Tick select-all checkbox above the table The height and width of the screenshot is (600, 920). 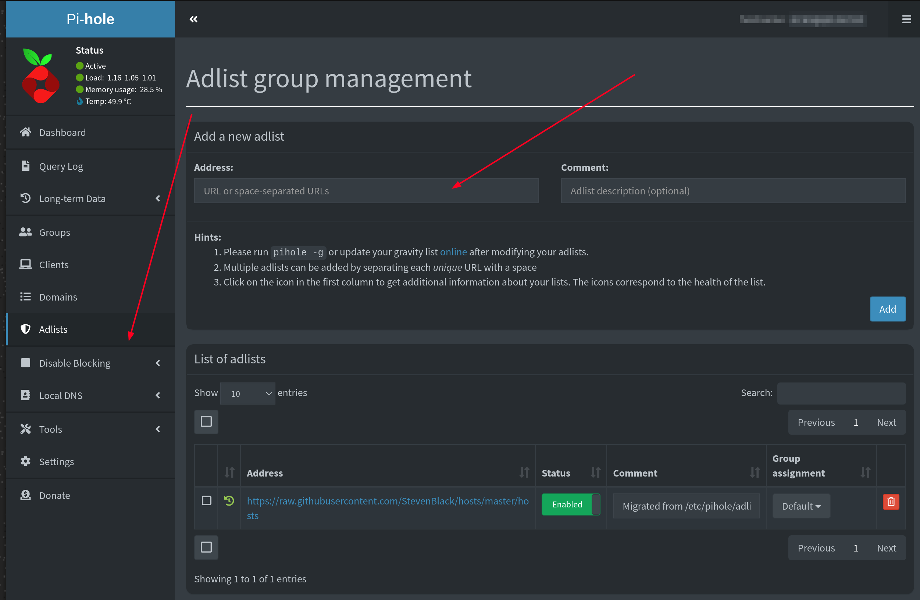pos(206,421)
